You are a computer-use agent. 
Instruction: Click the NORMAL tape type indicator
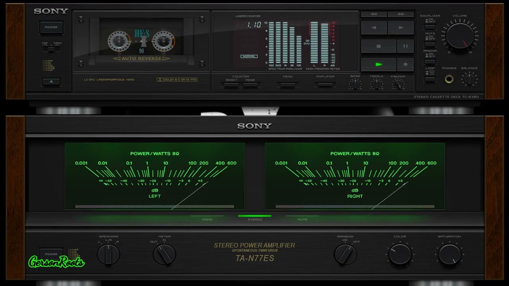click(249, 56)
